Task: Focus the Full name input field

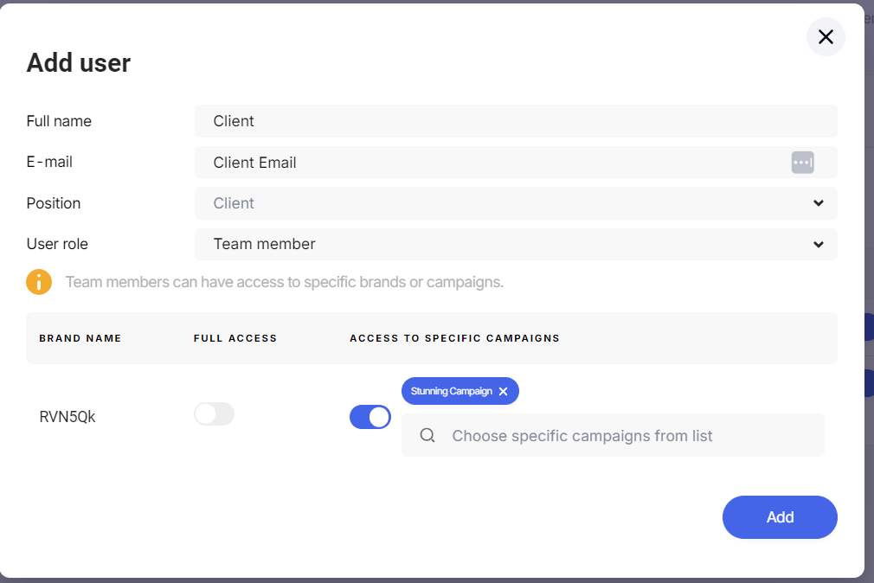Action: [x=516, y=121]
